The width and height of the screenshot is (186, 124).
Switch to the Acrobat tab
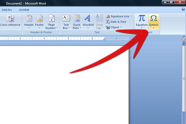point(24,10)
